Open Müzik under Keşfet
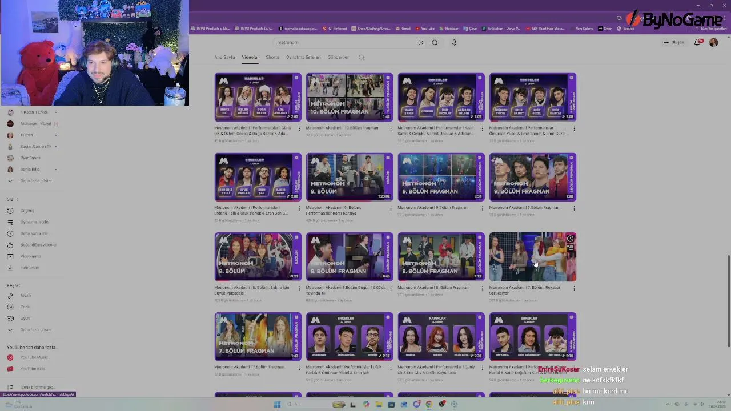The height and width of the screenshot is (411, 731). pyautogui.click(x=26, y=295)
